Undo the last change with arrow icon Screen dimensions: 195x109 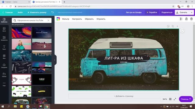pyautogui.click(x=52, y=12)
